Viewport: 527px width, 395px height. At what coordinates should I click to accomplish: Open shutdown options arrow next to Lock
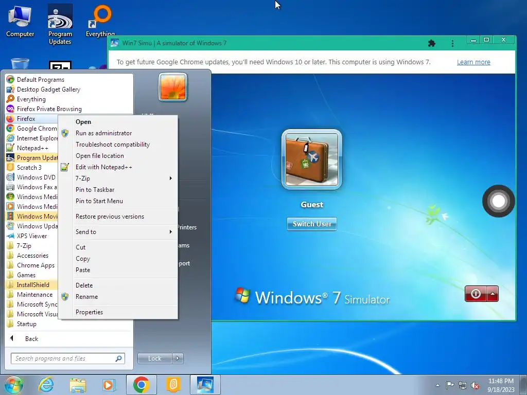click(178, 358)
